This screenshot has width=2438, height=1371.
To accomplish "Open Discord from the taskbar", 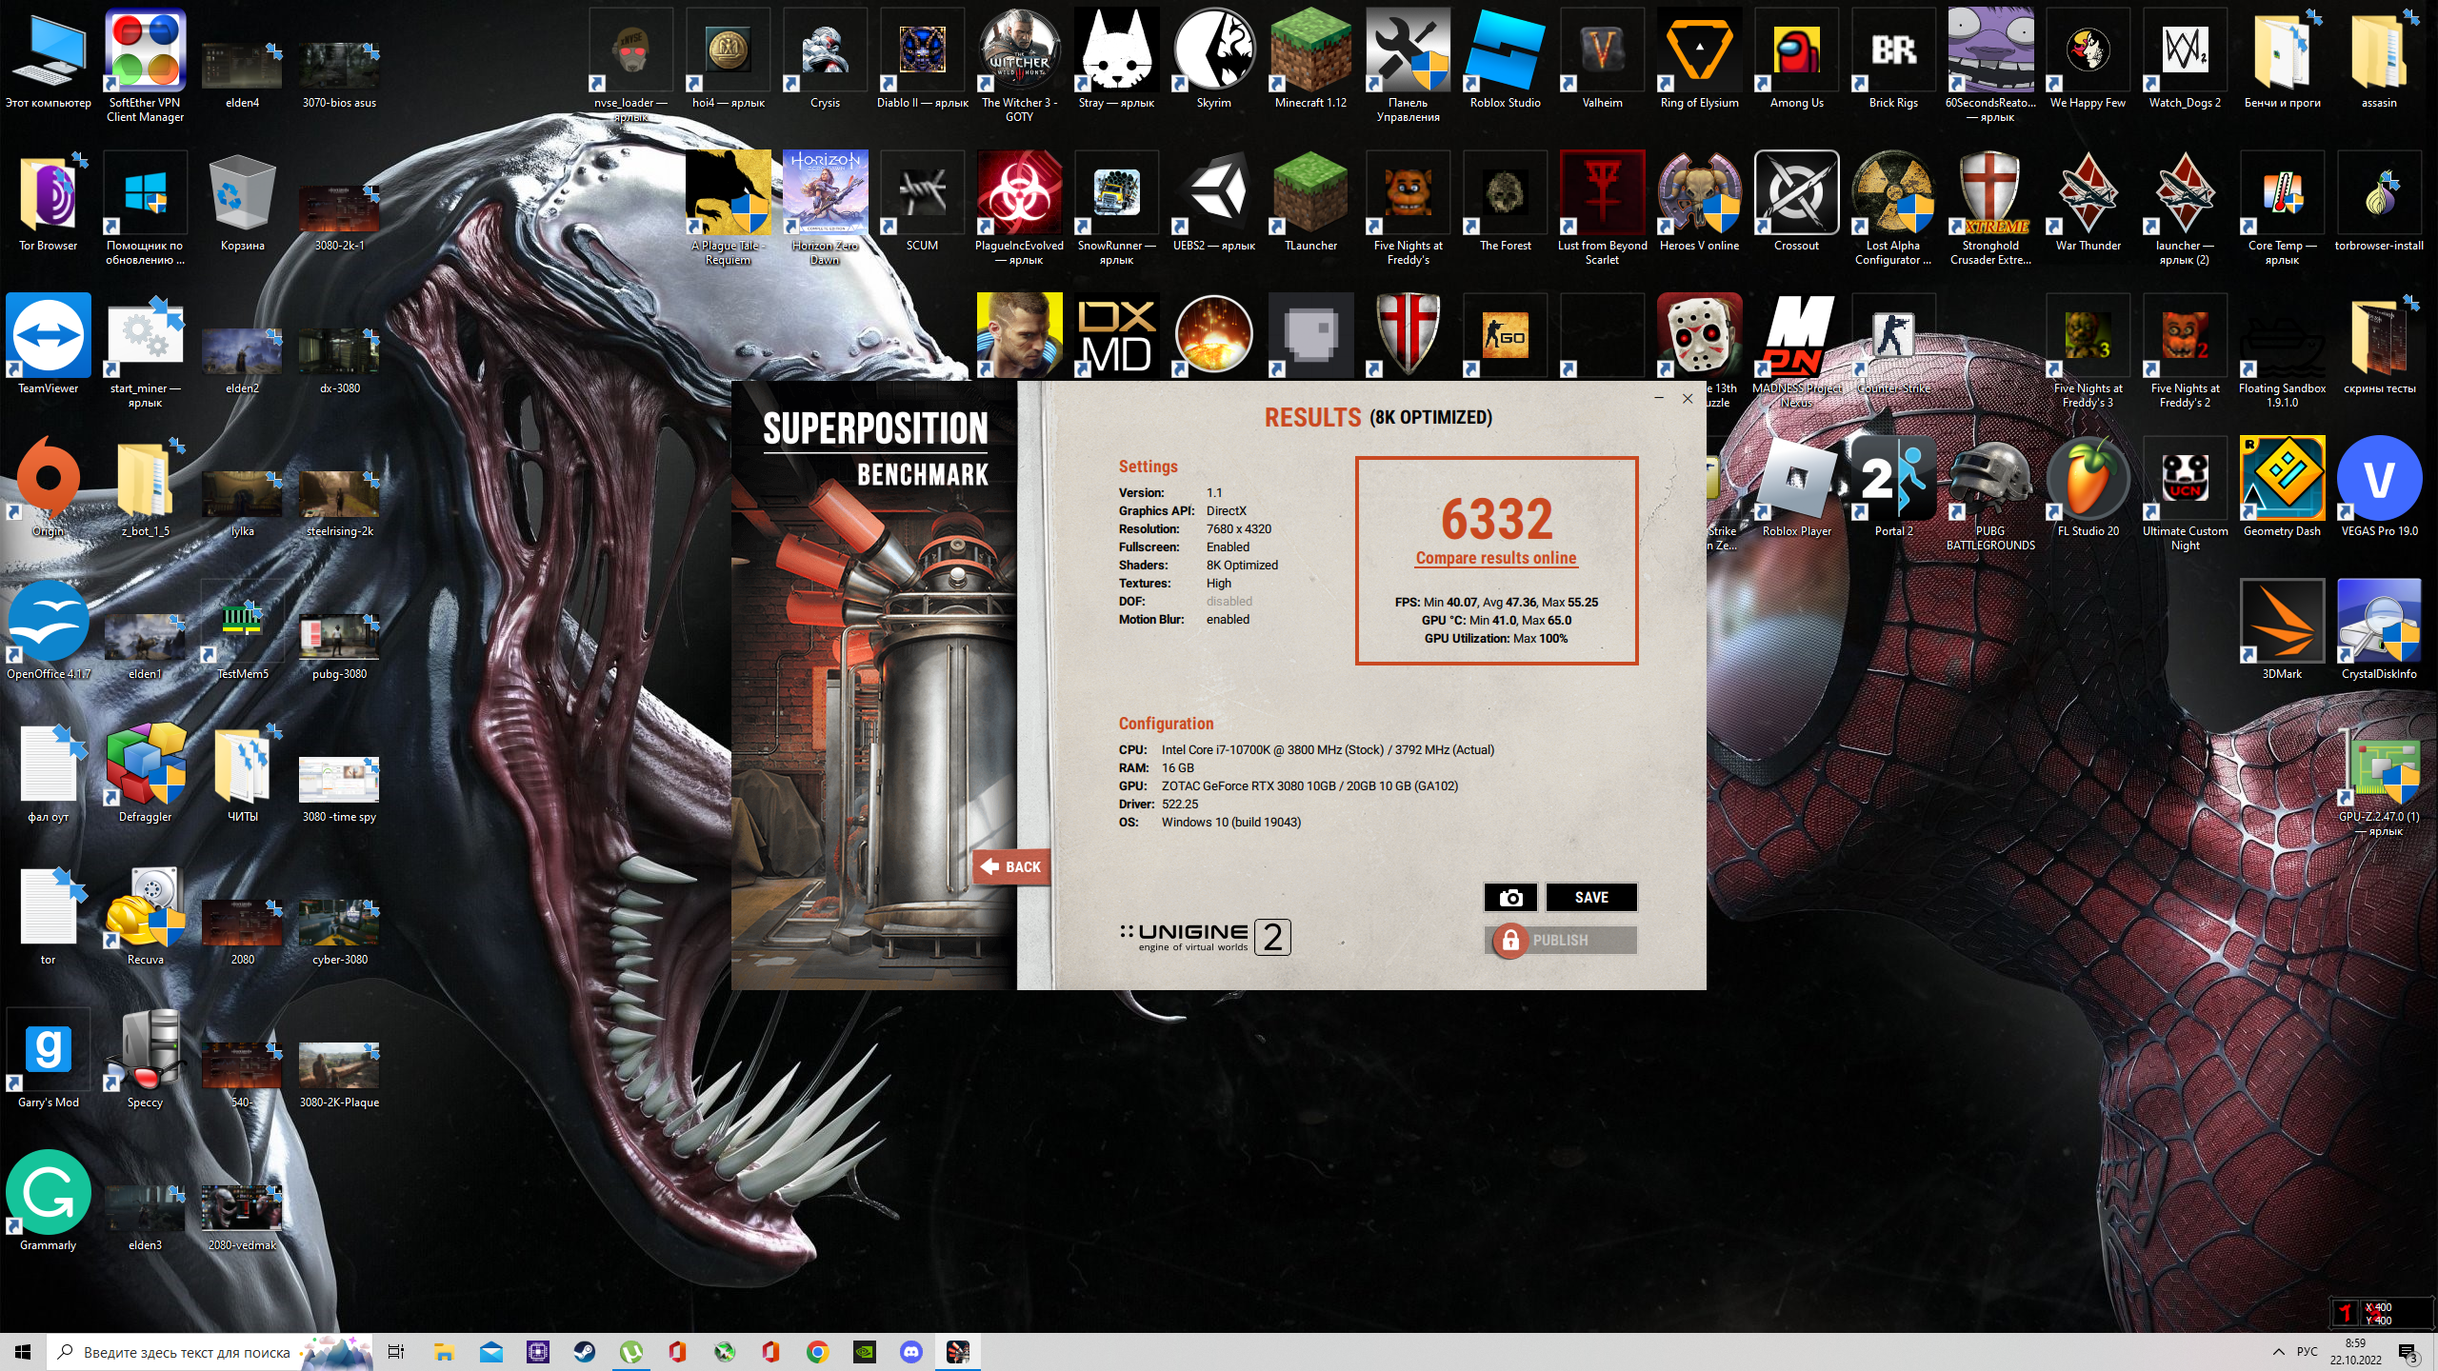I will click(x=911, y=1351).
